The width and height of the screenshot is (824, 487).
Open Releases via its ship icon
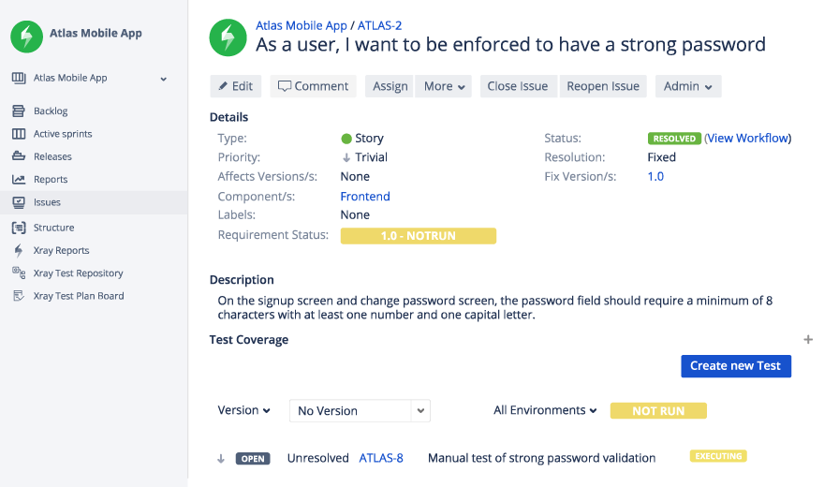[x=18, y=156]
